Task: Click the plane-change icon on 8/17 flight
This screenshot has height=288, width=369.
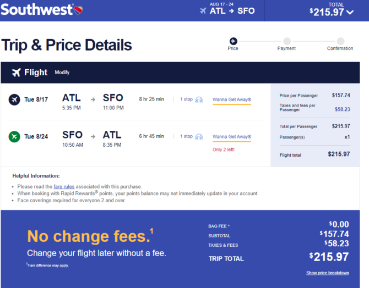Action: pos(199,100)
